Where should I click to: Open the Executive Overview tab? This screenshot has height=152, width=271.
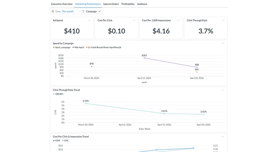click(x=62, y=4)
